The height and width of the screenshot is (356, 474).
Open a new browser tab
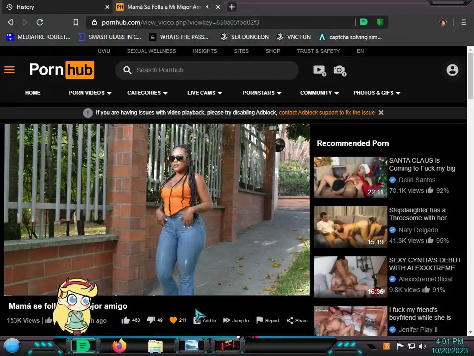pyautogui.click(x=232, y=6)
